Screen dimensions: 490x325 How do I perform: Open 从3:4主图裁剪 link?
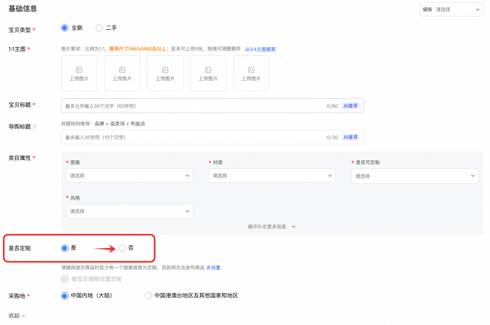pyautogui.click(x=260, y=49)
